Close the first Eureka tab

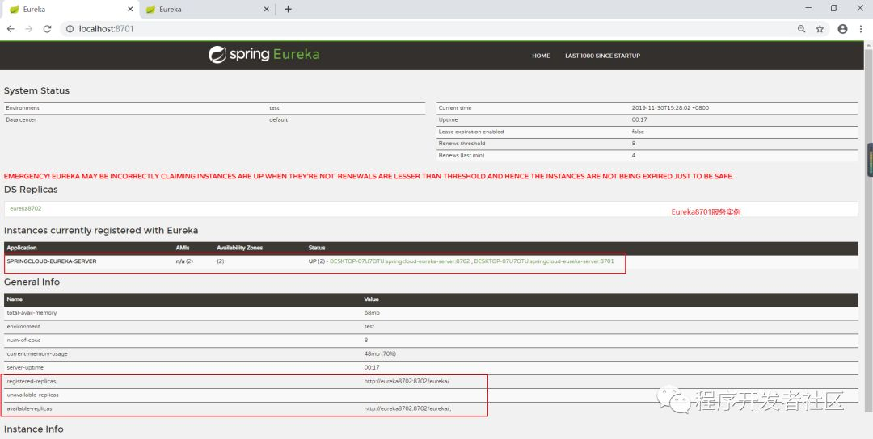click(x=130, y=10)
